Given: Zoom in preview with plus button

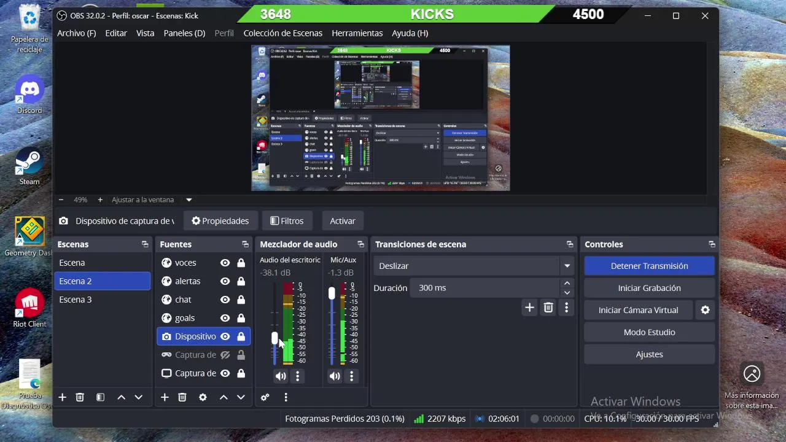Looking at the screenshot, I should click(100, 200).
